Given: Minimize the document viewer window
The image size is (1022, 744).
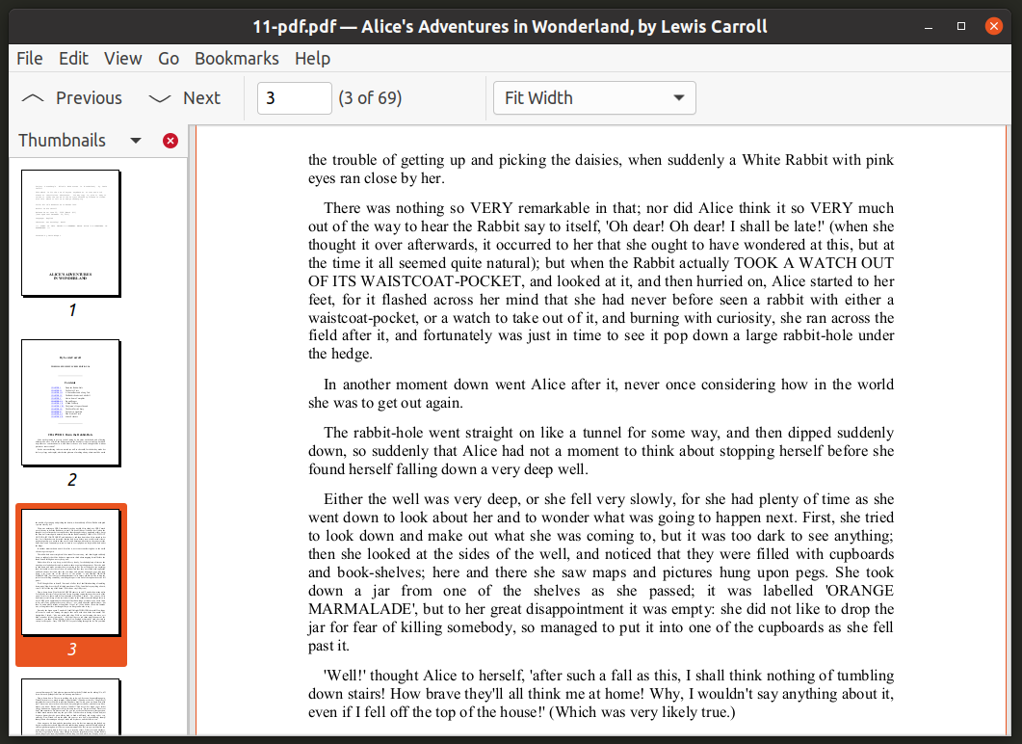Looking at the screenshot, I should pyautogui.click(x=929, y=27).
